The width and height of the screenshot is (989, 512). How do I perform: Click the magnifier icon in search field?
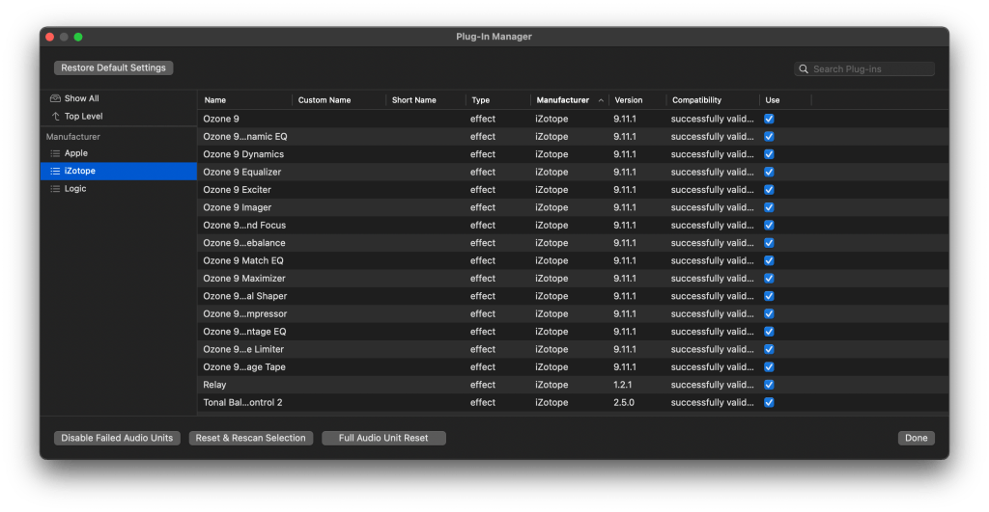click(x=804, y=69)
